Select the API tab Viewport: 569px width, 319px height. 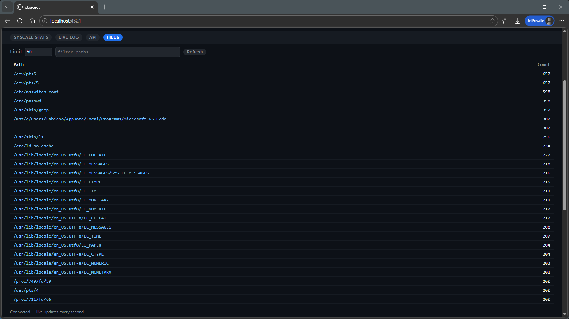[x=93, y=37]
